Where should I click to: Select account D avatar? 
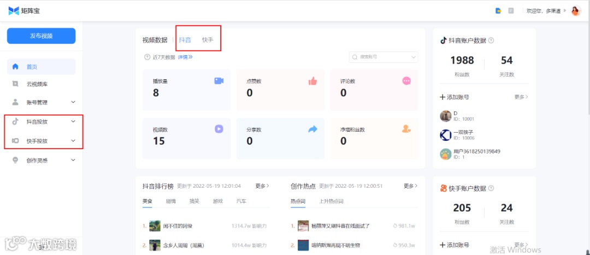click(x=446, y=116)
